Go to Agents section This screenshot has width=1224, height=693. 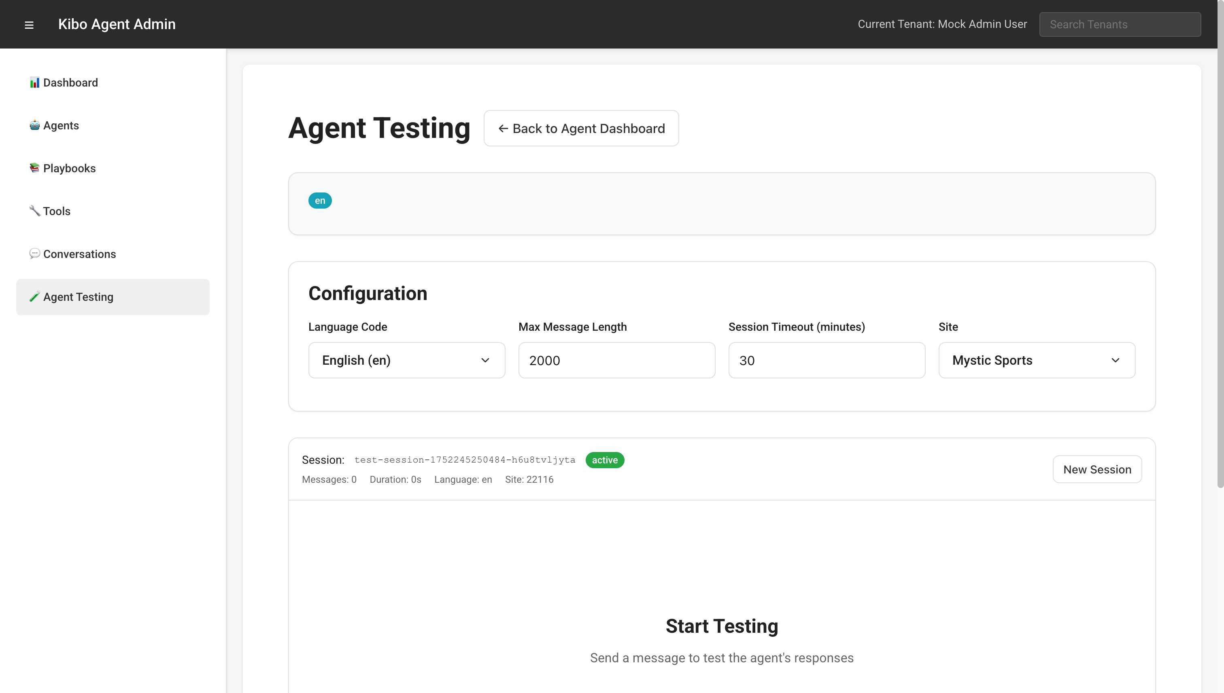click(x=113, y=126)
